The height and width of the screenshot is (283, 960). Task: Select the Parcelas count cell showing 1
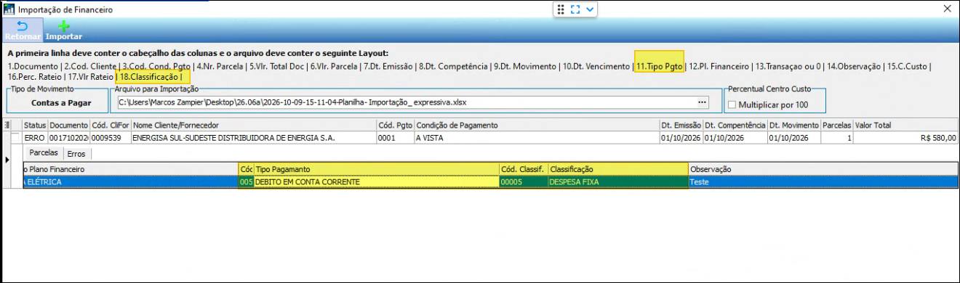836,137
